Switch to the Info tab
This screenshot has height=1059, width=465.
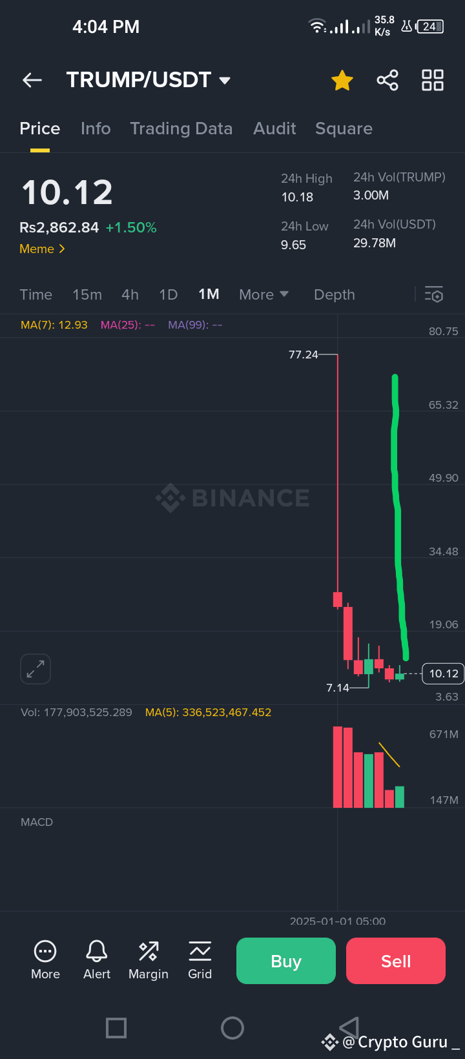click(x=96, y=129)
